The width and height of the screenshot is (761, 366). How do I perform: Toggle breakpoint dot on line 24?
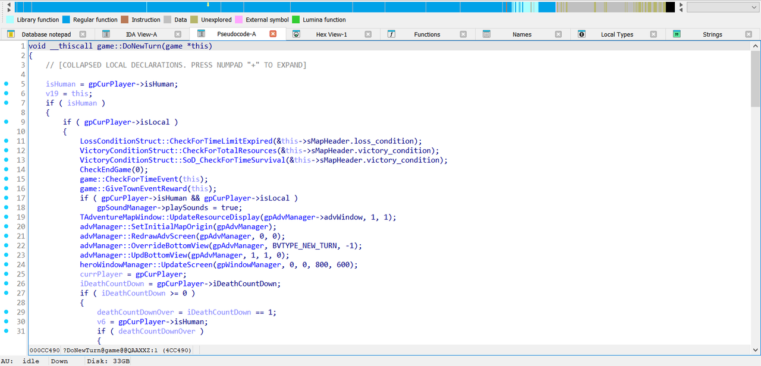coord(7,264)
